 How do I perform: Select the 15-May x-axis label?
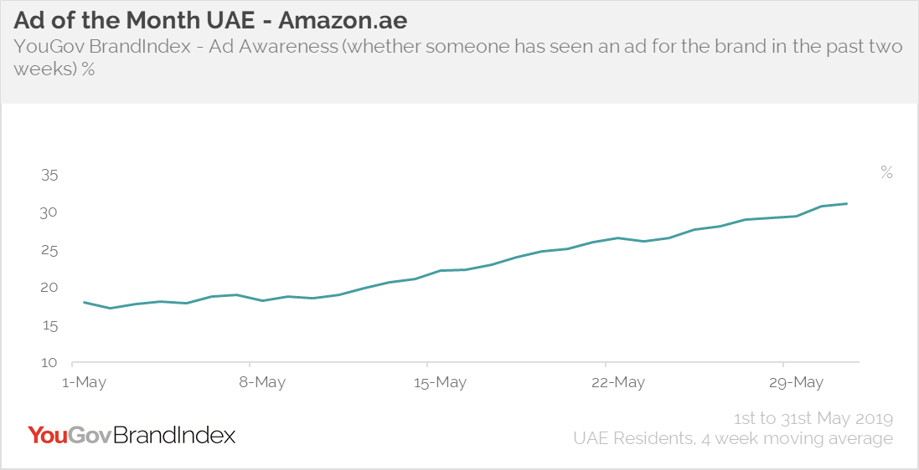(440, 383)
